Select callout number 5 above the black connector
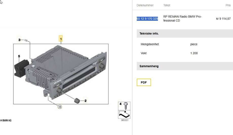This screenshot has width=233, height=135. [19, 56]
